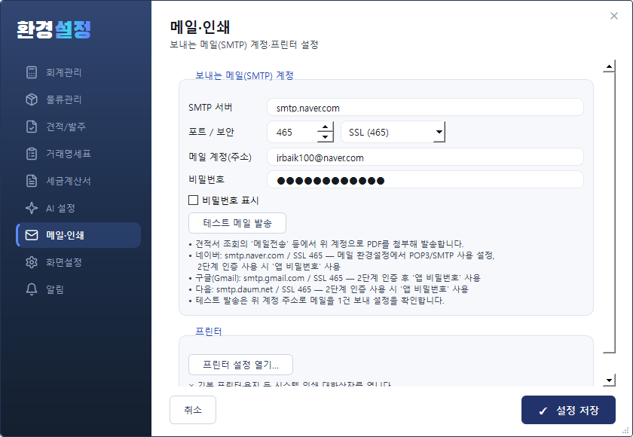Click the 환경설정 logo title
The height and width of the screenshot is (437, 633).
click(54, 29)
